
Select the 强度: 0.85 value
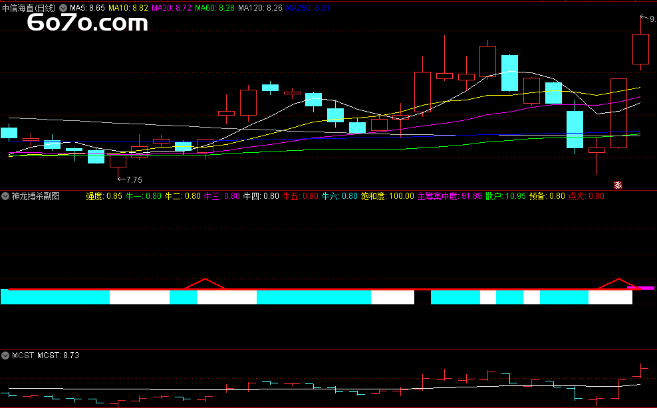[x=104, y=196]
